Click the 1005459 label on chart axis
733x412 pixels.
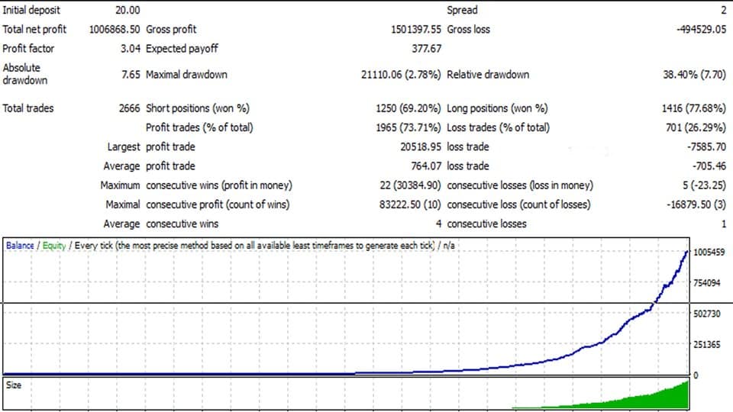pyautogui.click(x=711, y=252)
